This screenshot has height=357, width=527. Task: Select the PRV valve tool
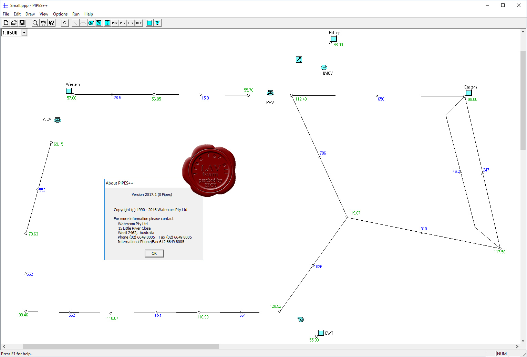(x=115, y=23)
